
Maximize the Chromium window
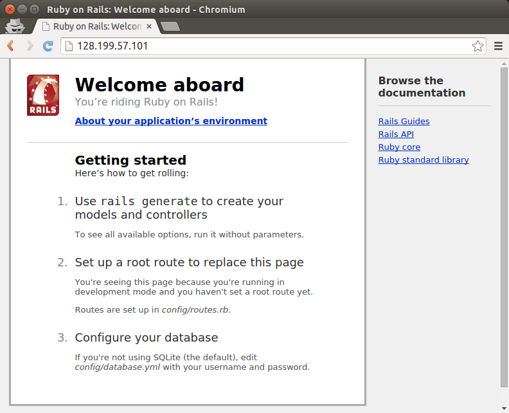34,10
